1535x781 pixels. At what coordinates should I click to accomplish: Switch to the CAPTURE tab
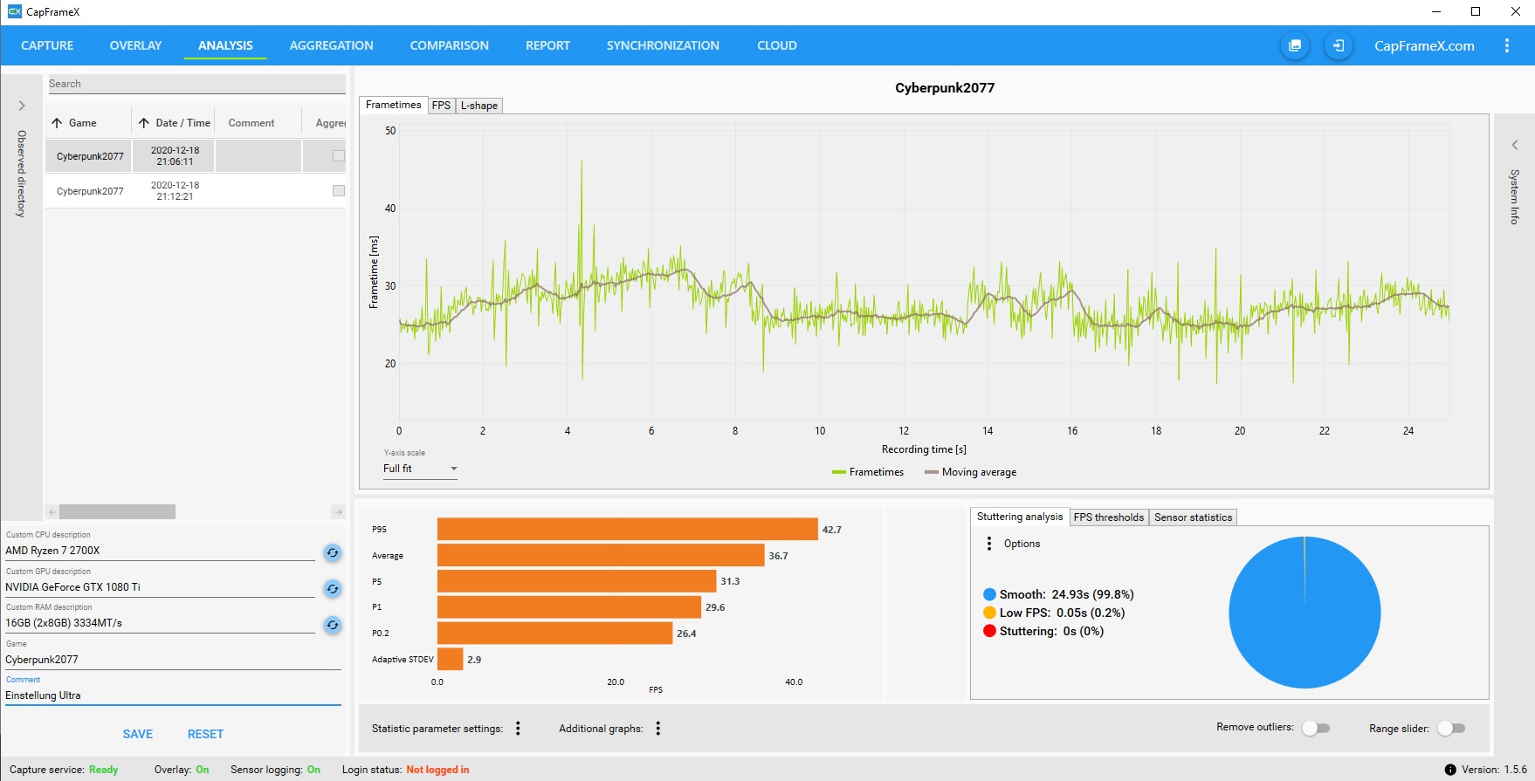pyautogui.click(x=47, y=45)
